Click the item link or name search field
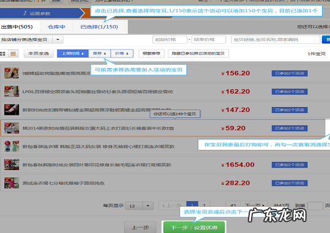This screenshot has width=330, height=233. [x=276, y=40]
